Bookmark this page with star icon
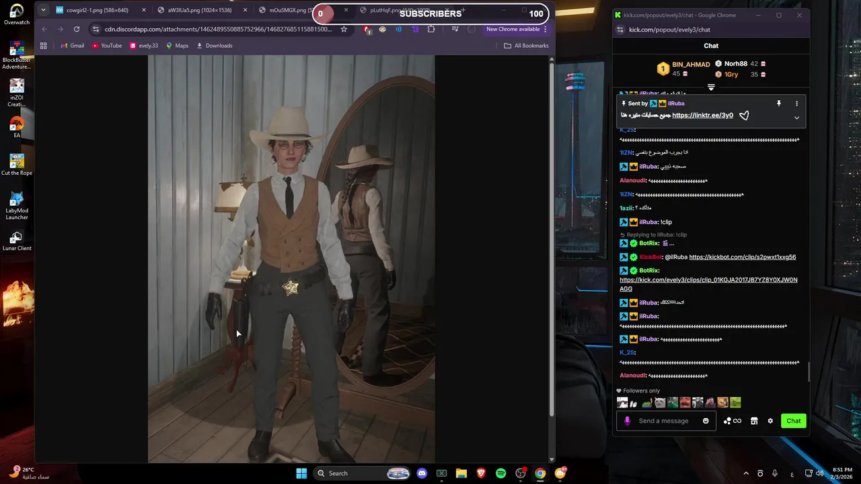 pyautogui.click(x=344, y=29)
